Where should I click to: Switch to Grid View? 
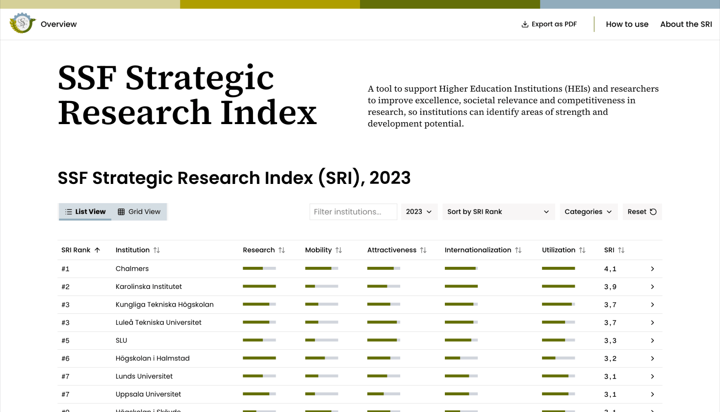coord(139,212)
